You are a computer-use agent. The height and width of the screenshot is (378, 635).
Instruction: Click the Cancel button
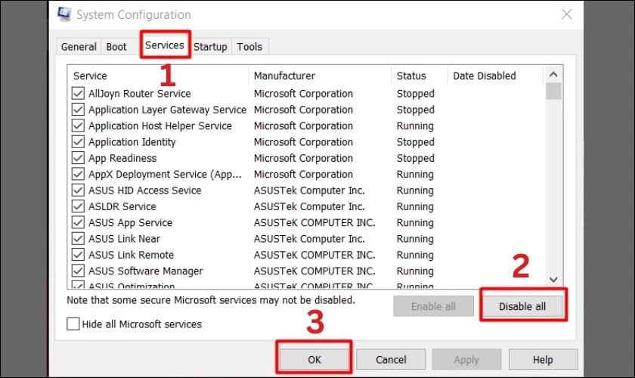(391, 359)
